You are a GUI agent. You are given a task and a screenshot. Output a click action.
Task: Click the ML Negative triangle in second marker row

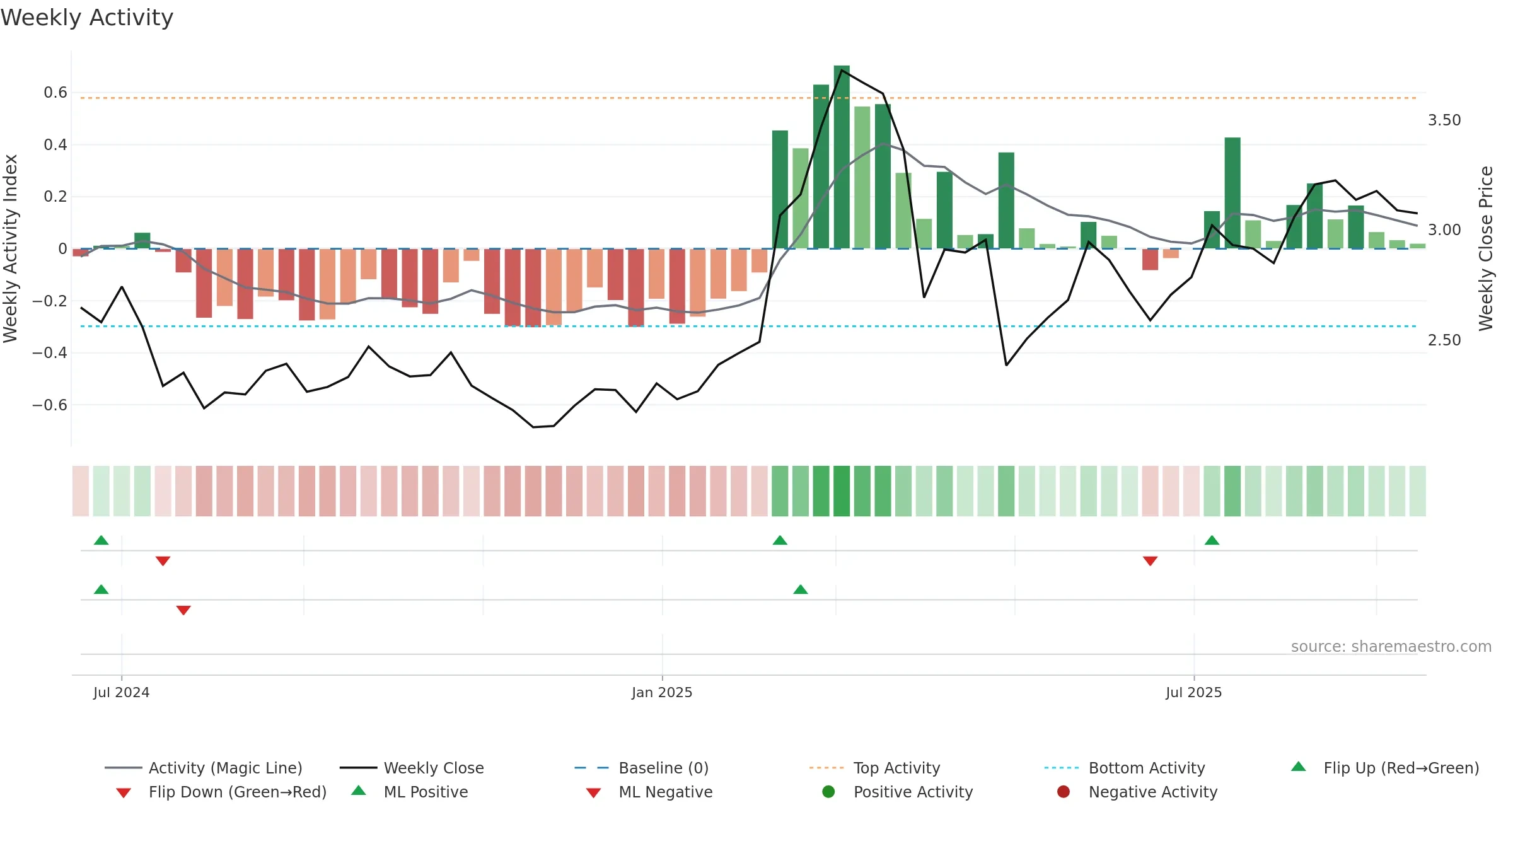(183, 610)
